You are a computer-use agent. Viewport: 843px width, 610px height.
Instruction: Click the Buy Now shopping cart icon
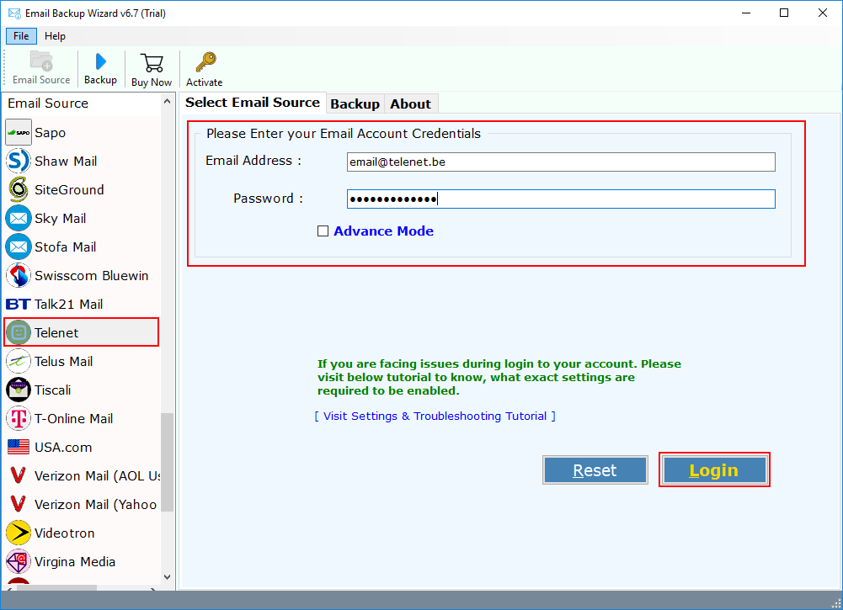pyautogui.click(x=152, y=63)
